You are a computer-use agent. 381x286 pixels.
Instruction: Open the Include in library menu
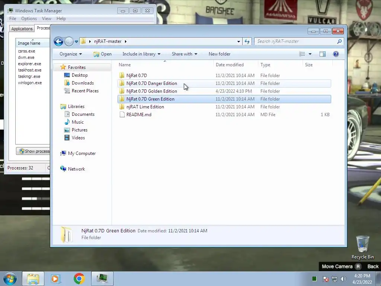(x=141, y=54)
